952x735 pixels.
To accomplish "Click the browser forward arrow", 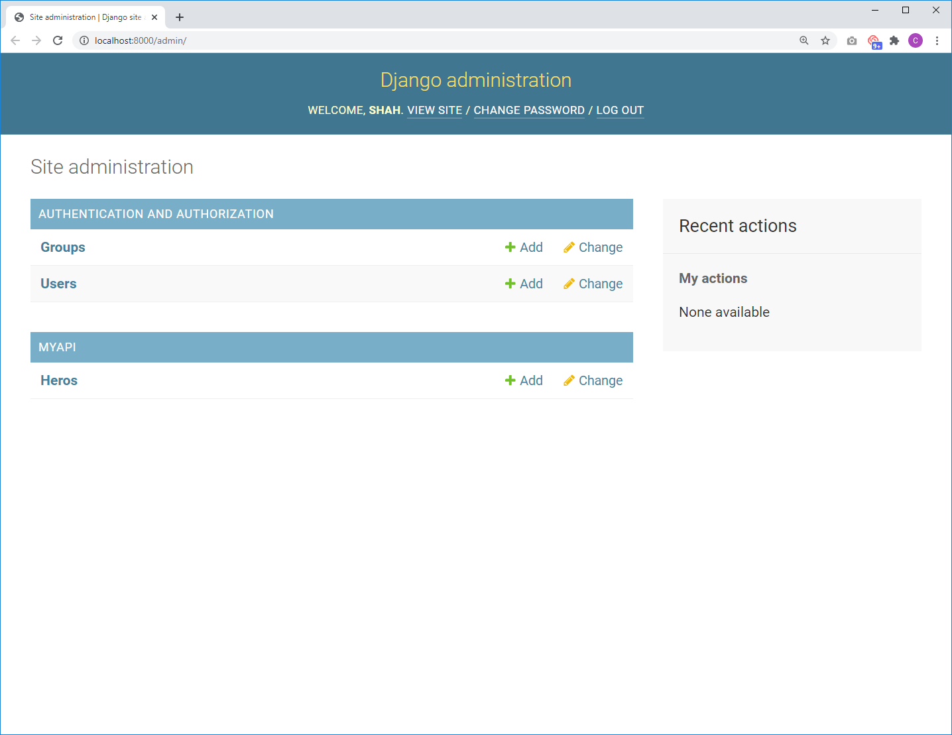I will 36,40.
